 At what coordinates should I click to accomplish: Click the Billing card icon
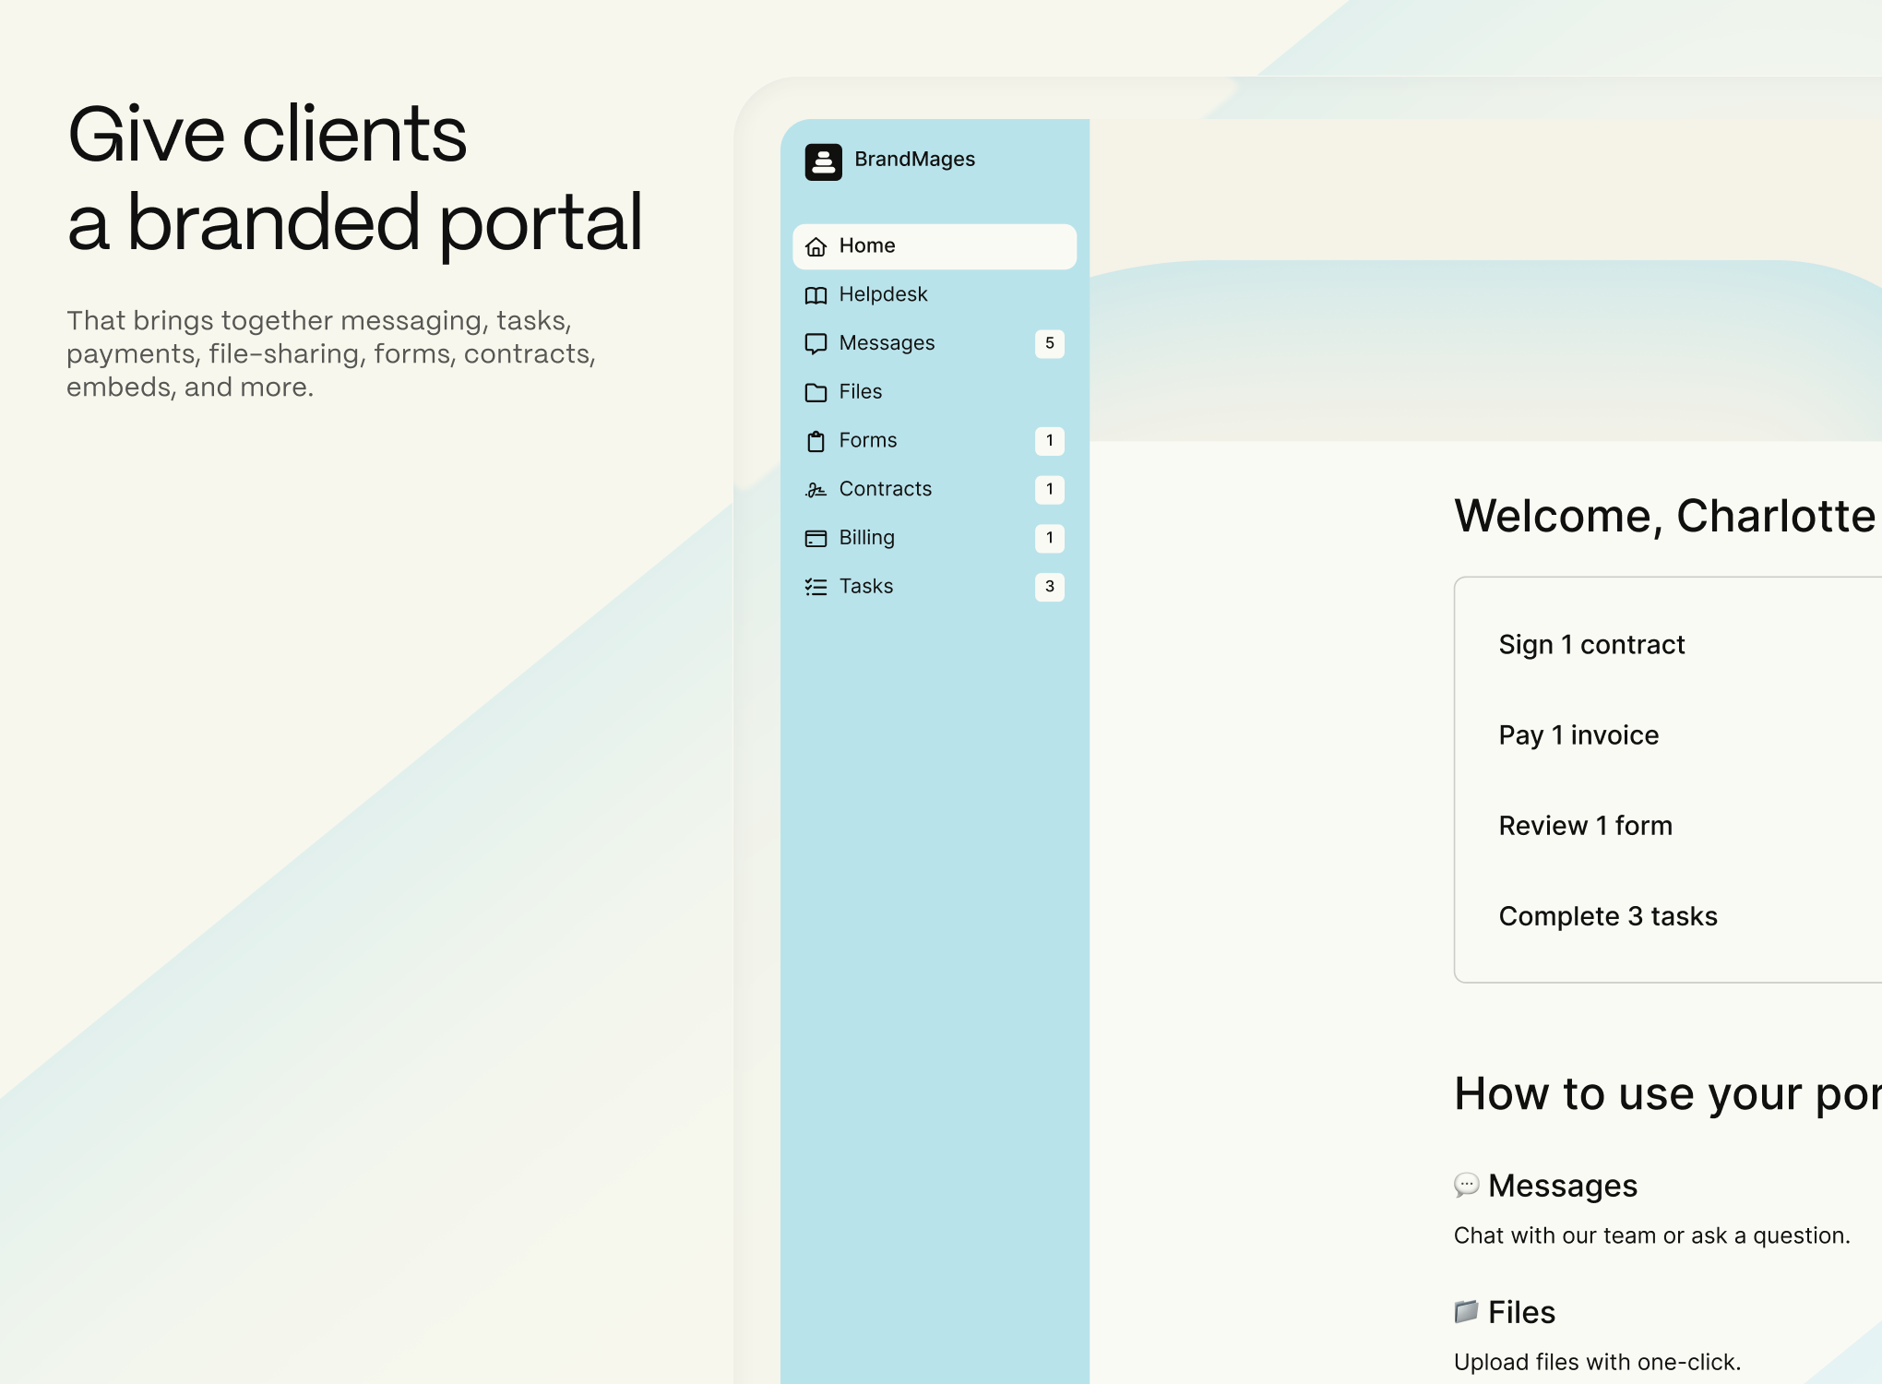816,539
